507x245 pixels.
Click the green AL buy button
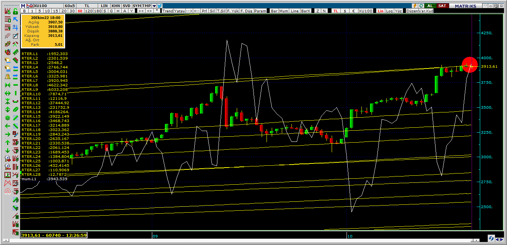click(430, 6)
